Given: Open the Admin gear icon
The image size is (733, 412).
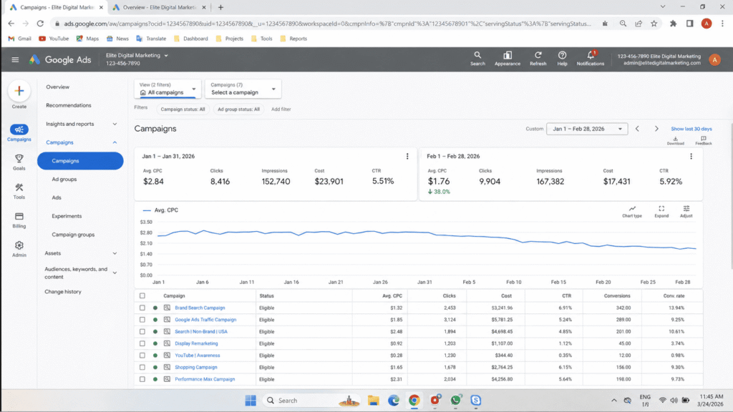Looking at the screenshot, I should tap(19, 245).
